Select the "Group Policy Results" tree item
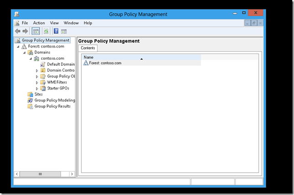The image size is (294, 195). (52, 106)
